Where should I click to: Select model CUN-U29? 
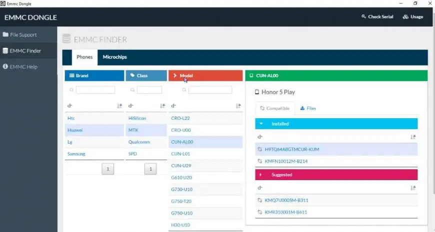pos(205,166)
